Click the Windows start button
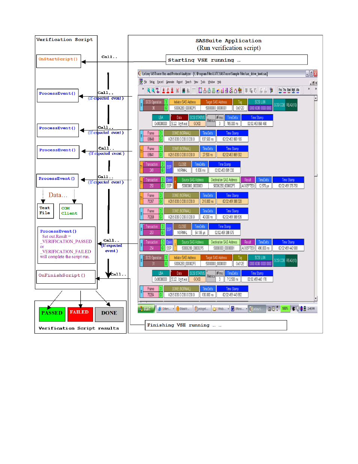 coord(146,309)
